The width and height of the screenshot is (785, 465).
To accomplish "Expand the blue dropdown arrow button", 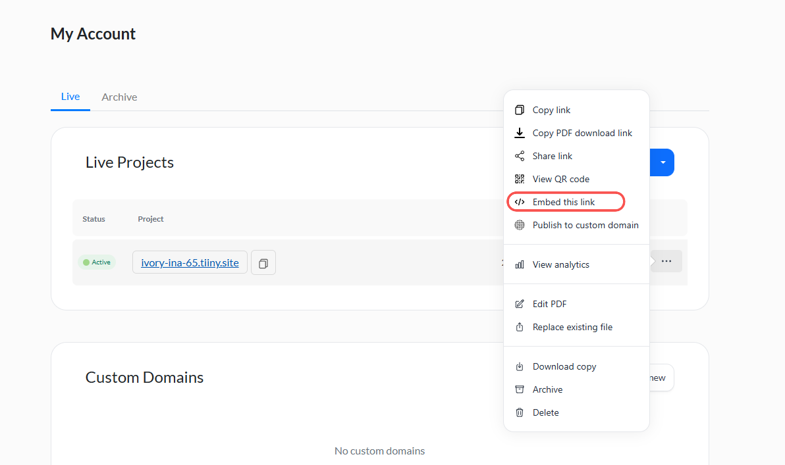I will (x=663, y=162).
